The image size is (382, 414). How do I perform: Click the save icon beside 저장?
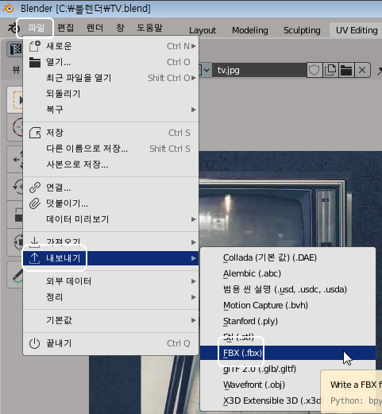[x=35, y=133]
